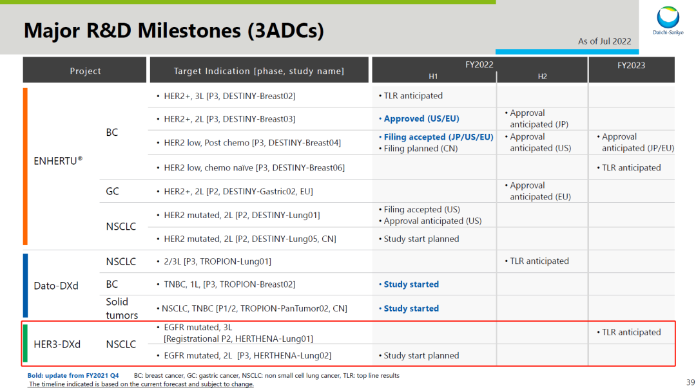
Task: Click the Daiichi-Sankyo logo
Action: (668, 21)
